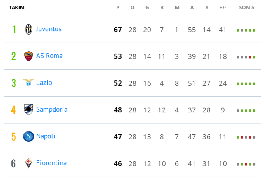Image resolution: width=264 pixels, height=178 pixels.
Task: Click the Lazio eagle crest icon
Action: (29, 83)
